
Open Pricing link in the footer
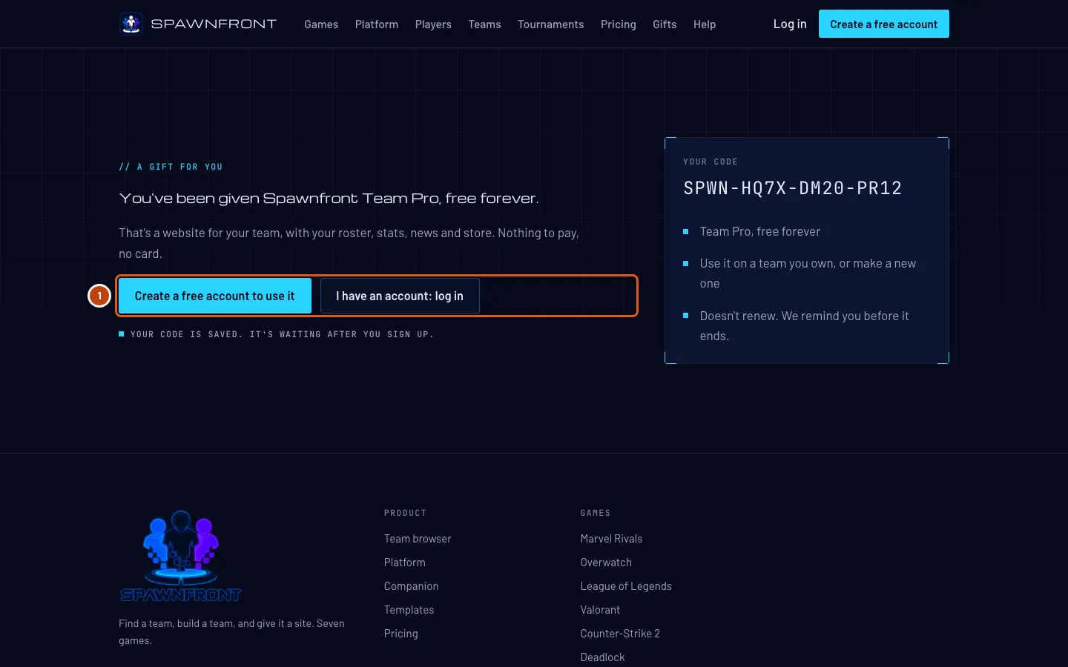point(401,634)
